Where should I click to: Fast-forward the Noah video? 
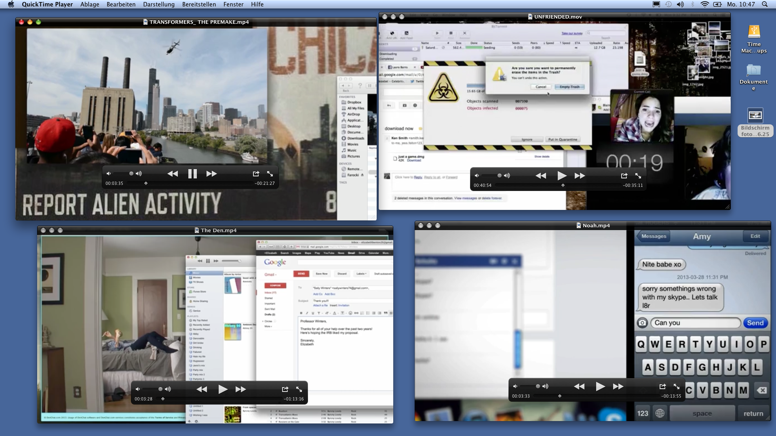(x=618, y=386)
